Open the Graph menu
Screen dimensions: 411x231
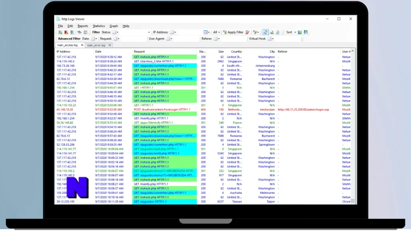(114, 26)
